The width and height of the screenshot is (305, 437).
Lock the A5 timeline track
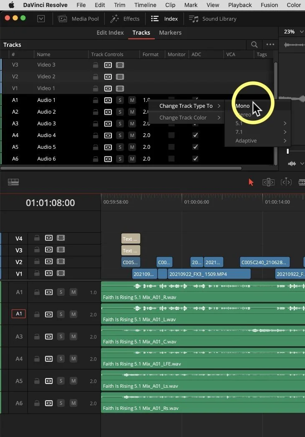pos(37,381)
